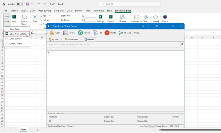Click Delete in the EShare dialog
Screen dimensions: 221x133
(x=110, y=33)
